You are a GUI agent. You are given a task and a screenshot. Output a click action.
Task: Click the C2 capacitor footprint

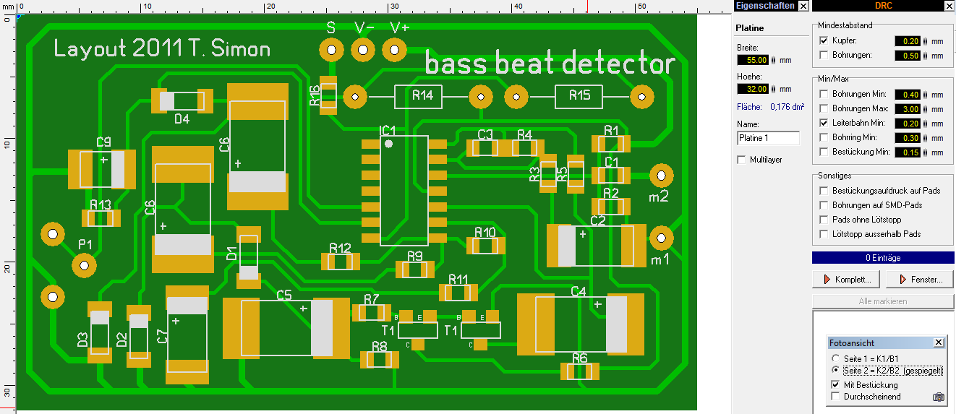tap(596, 246)
